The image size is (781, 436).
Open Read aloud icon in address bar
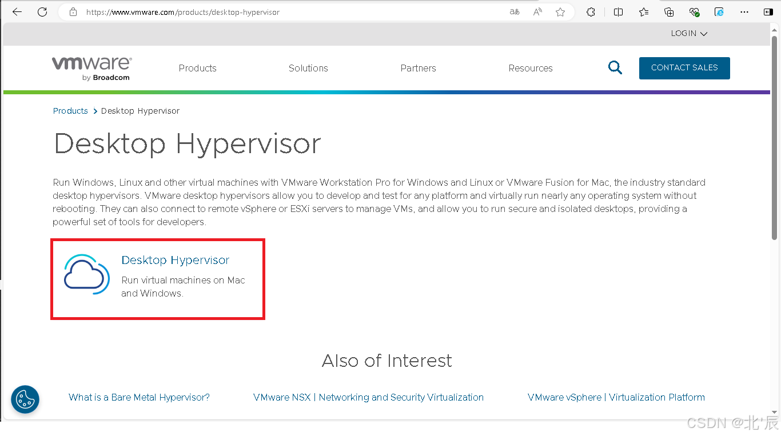(x=537, y=12)
